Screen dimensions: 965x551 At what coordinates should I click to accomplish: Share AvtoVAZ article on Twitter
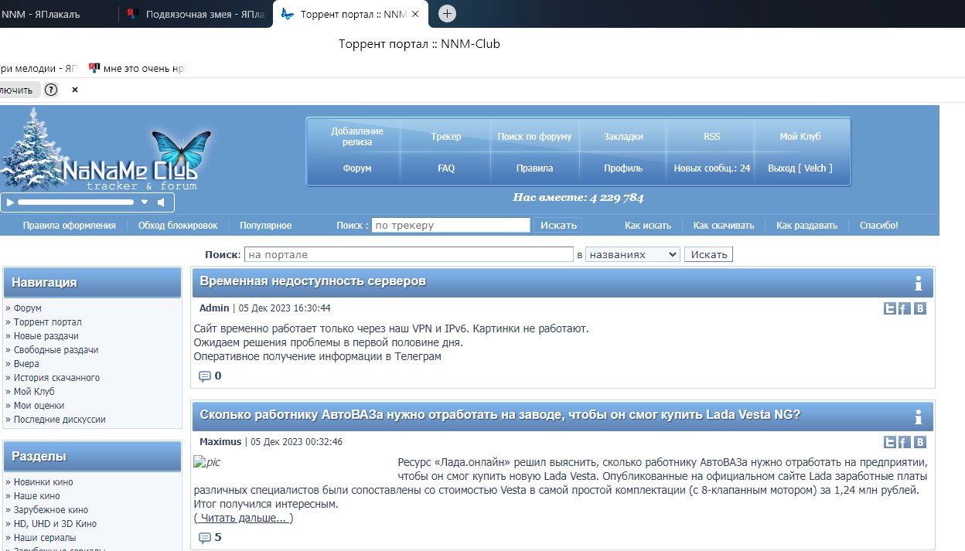point(890,443)
